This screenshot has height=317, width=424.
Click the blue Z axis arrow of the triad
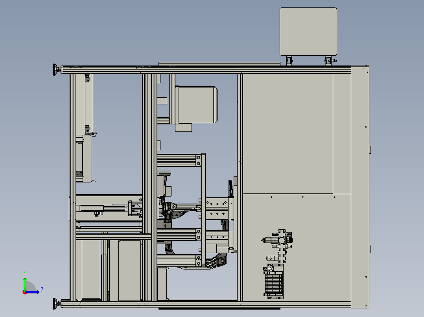click(x=32, y=292)
